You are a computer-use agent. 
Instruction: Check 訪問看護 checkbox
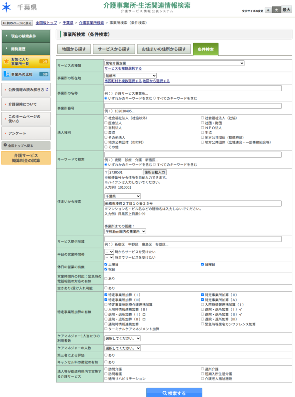click(x=106, y=374)
